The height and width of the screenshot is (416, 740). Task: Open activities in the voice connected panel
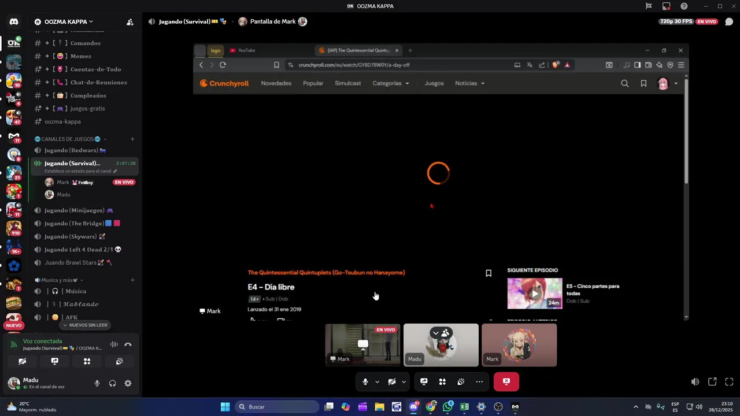pyautogui.click(x=87, y=361)
